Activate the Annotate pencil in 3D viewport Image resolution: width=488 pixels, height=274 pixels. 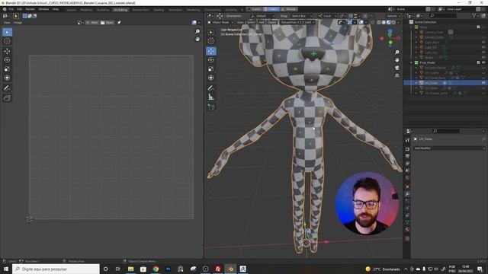pos(211,88)
